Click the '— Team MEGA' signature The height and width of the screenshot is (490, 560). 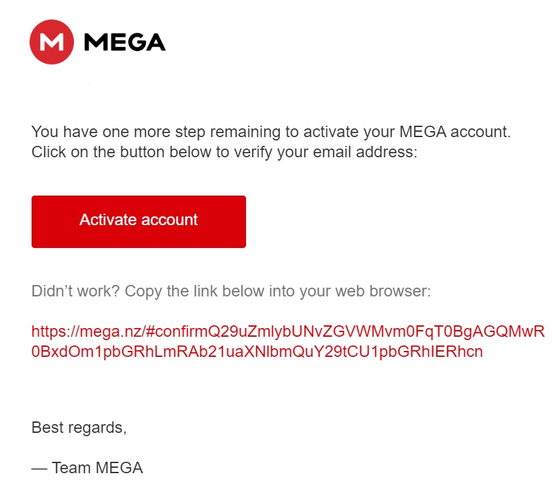(x=87, y=468)
